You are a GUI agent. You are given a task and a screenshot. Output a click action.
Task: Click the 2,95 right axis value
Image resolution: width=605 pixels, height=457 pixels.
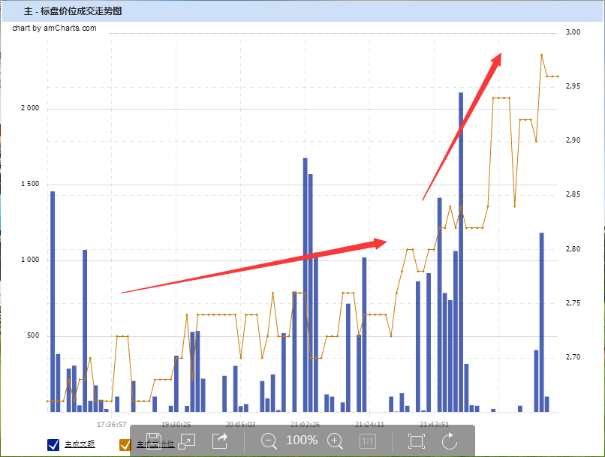click(x=573, y=86)
